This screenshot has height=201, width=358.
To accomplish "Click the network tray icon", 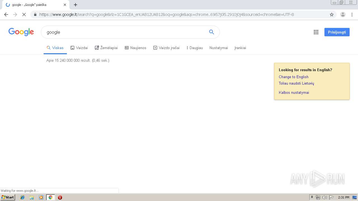I will (318, 197).
